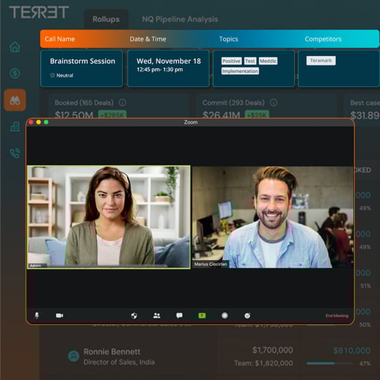Select the binoculars icon in sidebar
380x380 pixels.
15,100
